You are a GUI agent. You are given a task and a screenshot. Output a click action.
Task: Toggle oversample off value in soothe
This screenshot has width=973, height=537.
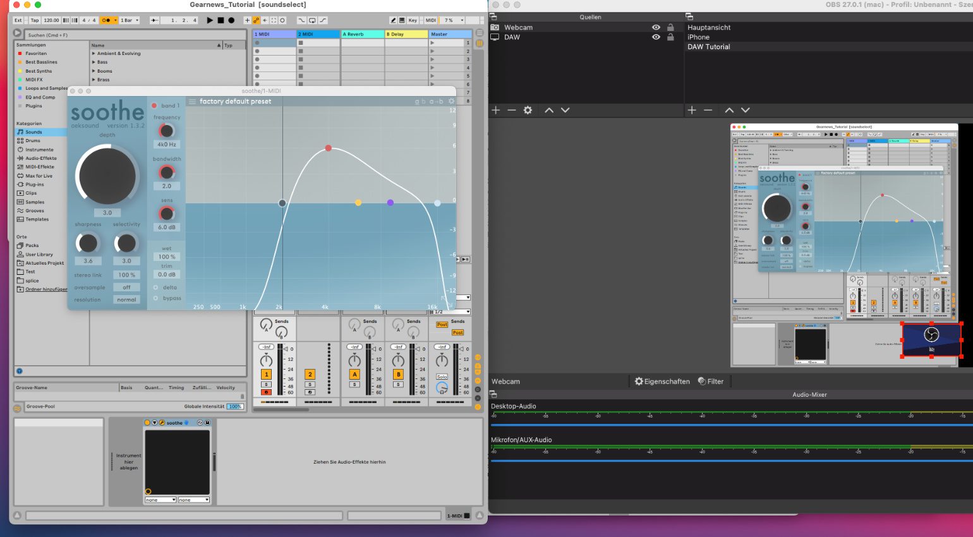pos(126,287)
